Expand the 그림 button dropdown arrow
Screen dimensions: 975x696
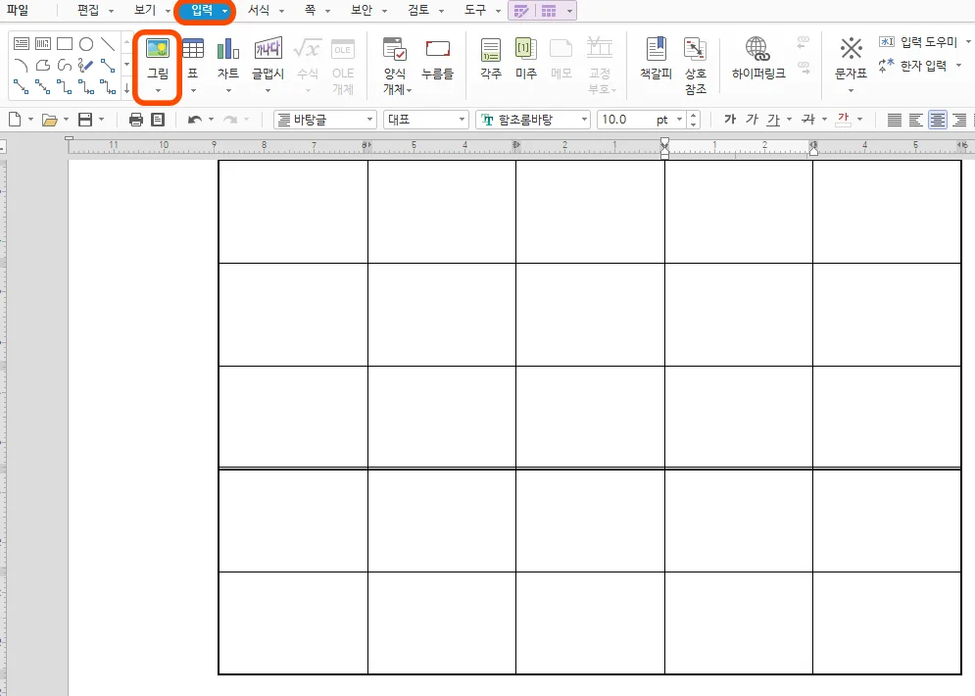(x=158, y=91)
